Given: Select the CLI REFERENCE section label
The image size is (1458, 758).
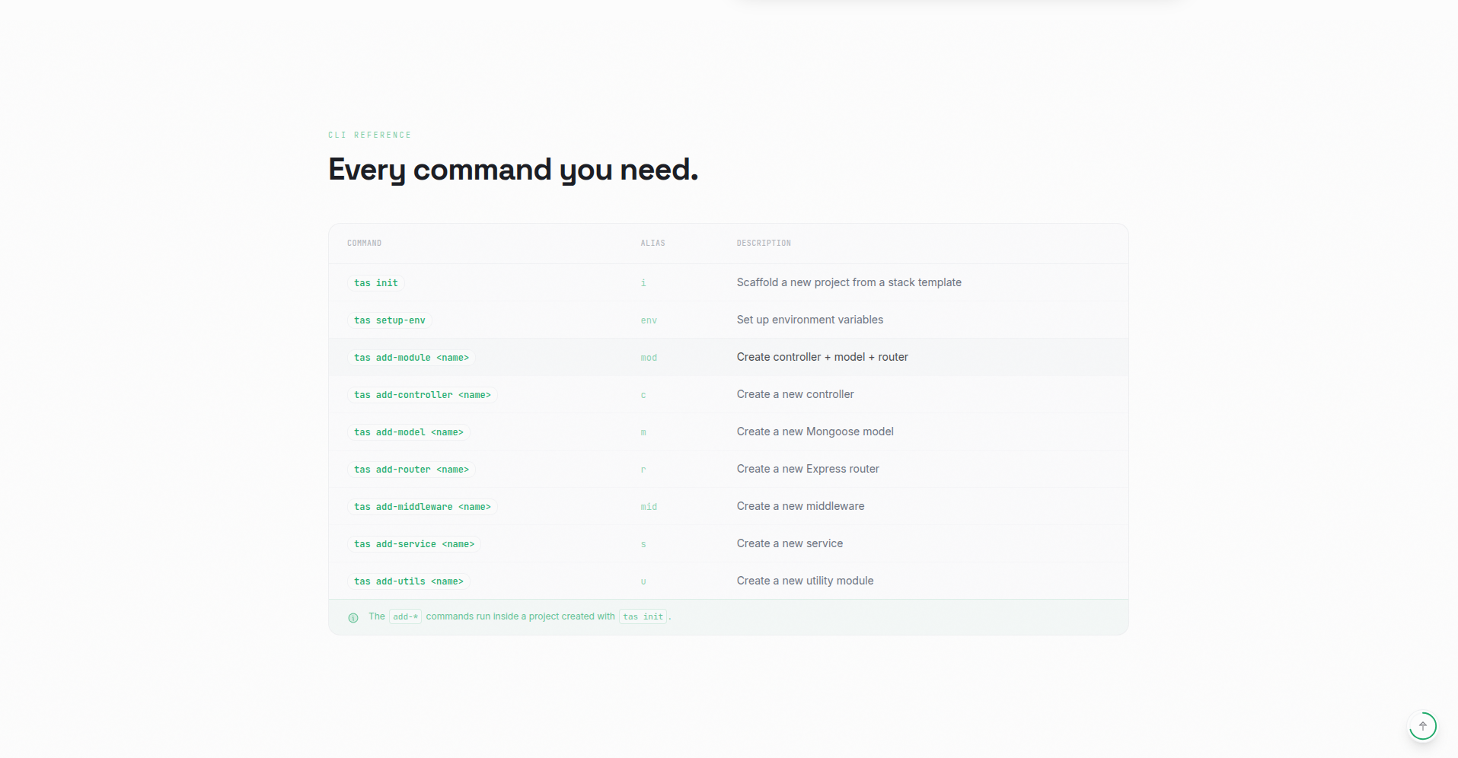Looking at the screenshot, I should 369,135.
